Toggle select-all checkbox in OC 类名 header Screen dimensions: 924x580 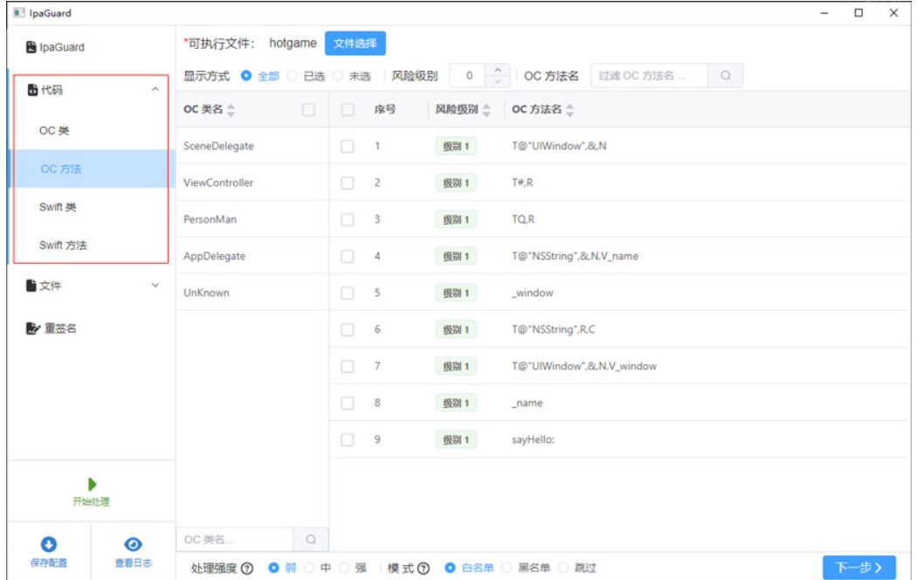[x=308, y=110]
